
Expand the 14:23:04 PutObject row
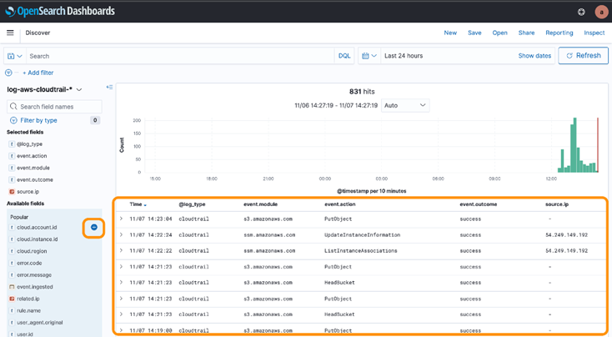coord(121,219)
